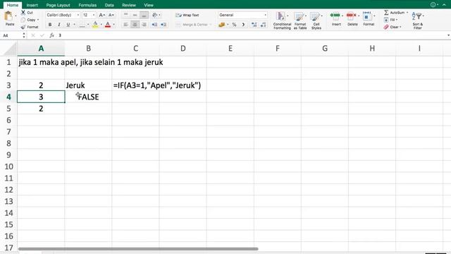Viewport: 451px width, 254px height.
Task: Select row 3 header
Action: pos(8,85)
